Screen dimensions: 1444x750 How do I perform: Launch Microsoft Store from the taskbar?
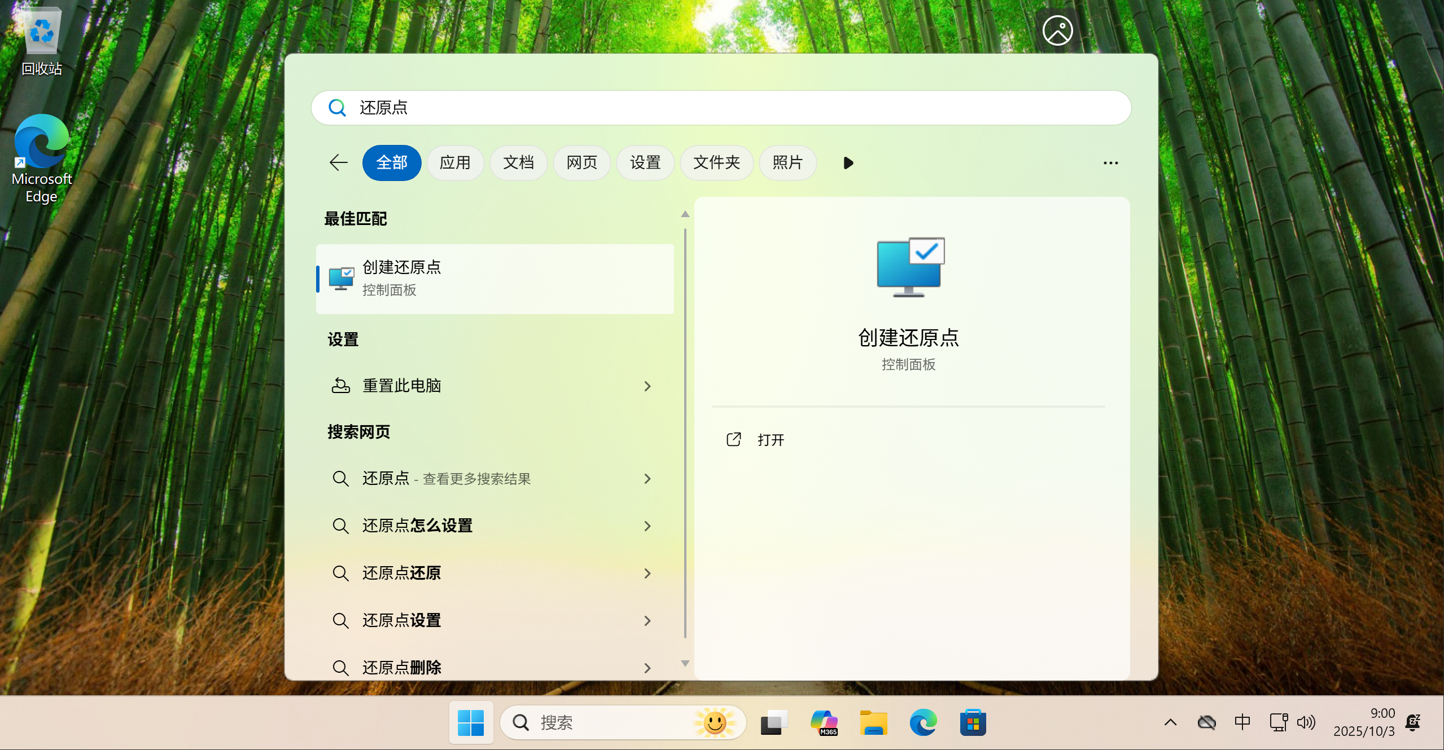click(973, 722)
